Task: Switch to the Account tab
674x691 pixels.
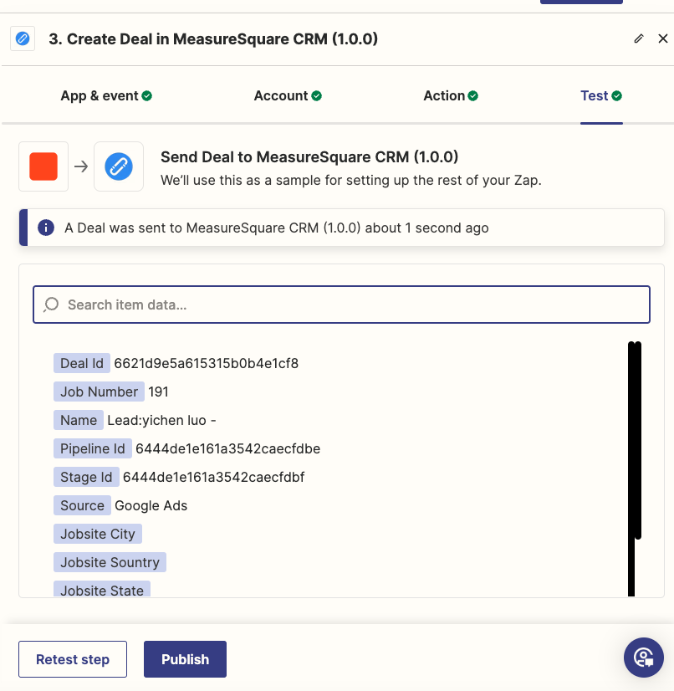Action: [x=288, y=95]
